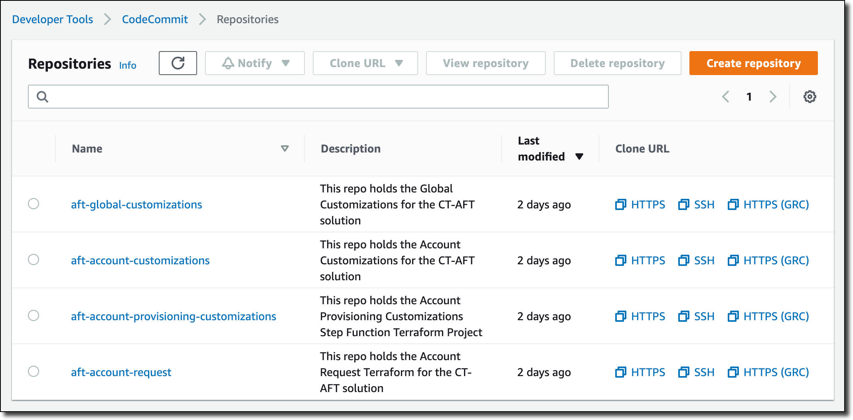Open the Clone URL dropdown
This screenshot has width=853, height=420.
(x=365, y=63)
